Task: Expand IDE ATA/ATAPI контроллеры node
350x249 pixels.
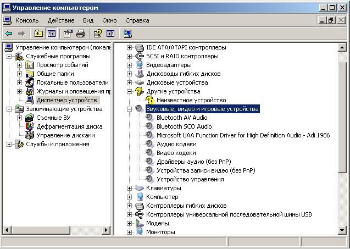Action: (x=129, y=47)
